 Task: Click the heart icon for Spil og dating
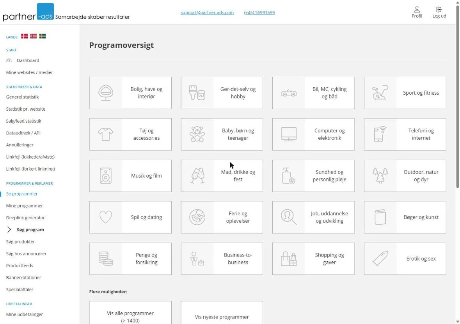[x=106, y=217]
